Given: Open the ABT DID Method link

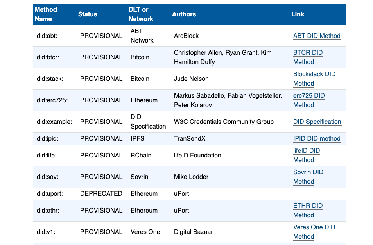Looking at the screenshot, I should pos(317,36).
